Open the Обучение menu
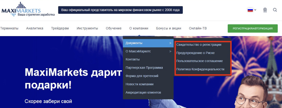Screen dimensions: 282x108 114,28
